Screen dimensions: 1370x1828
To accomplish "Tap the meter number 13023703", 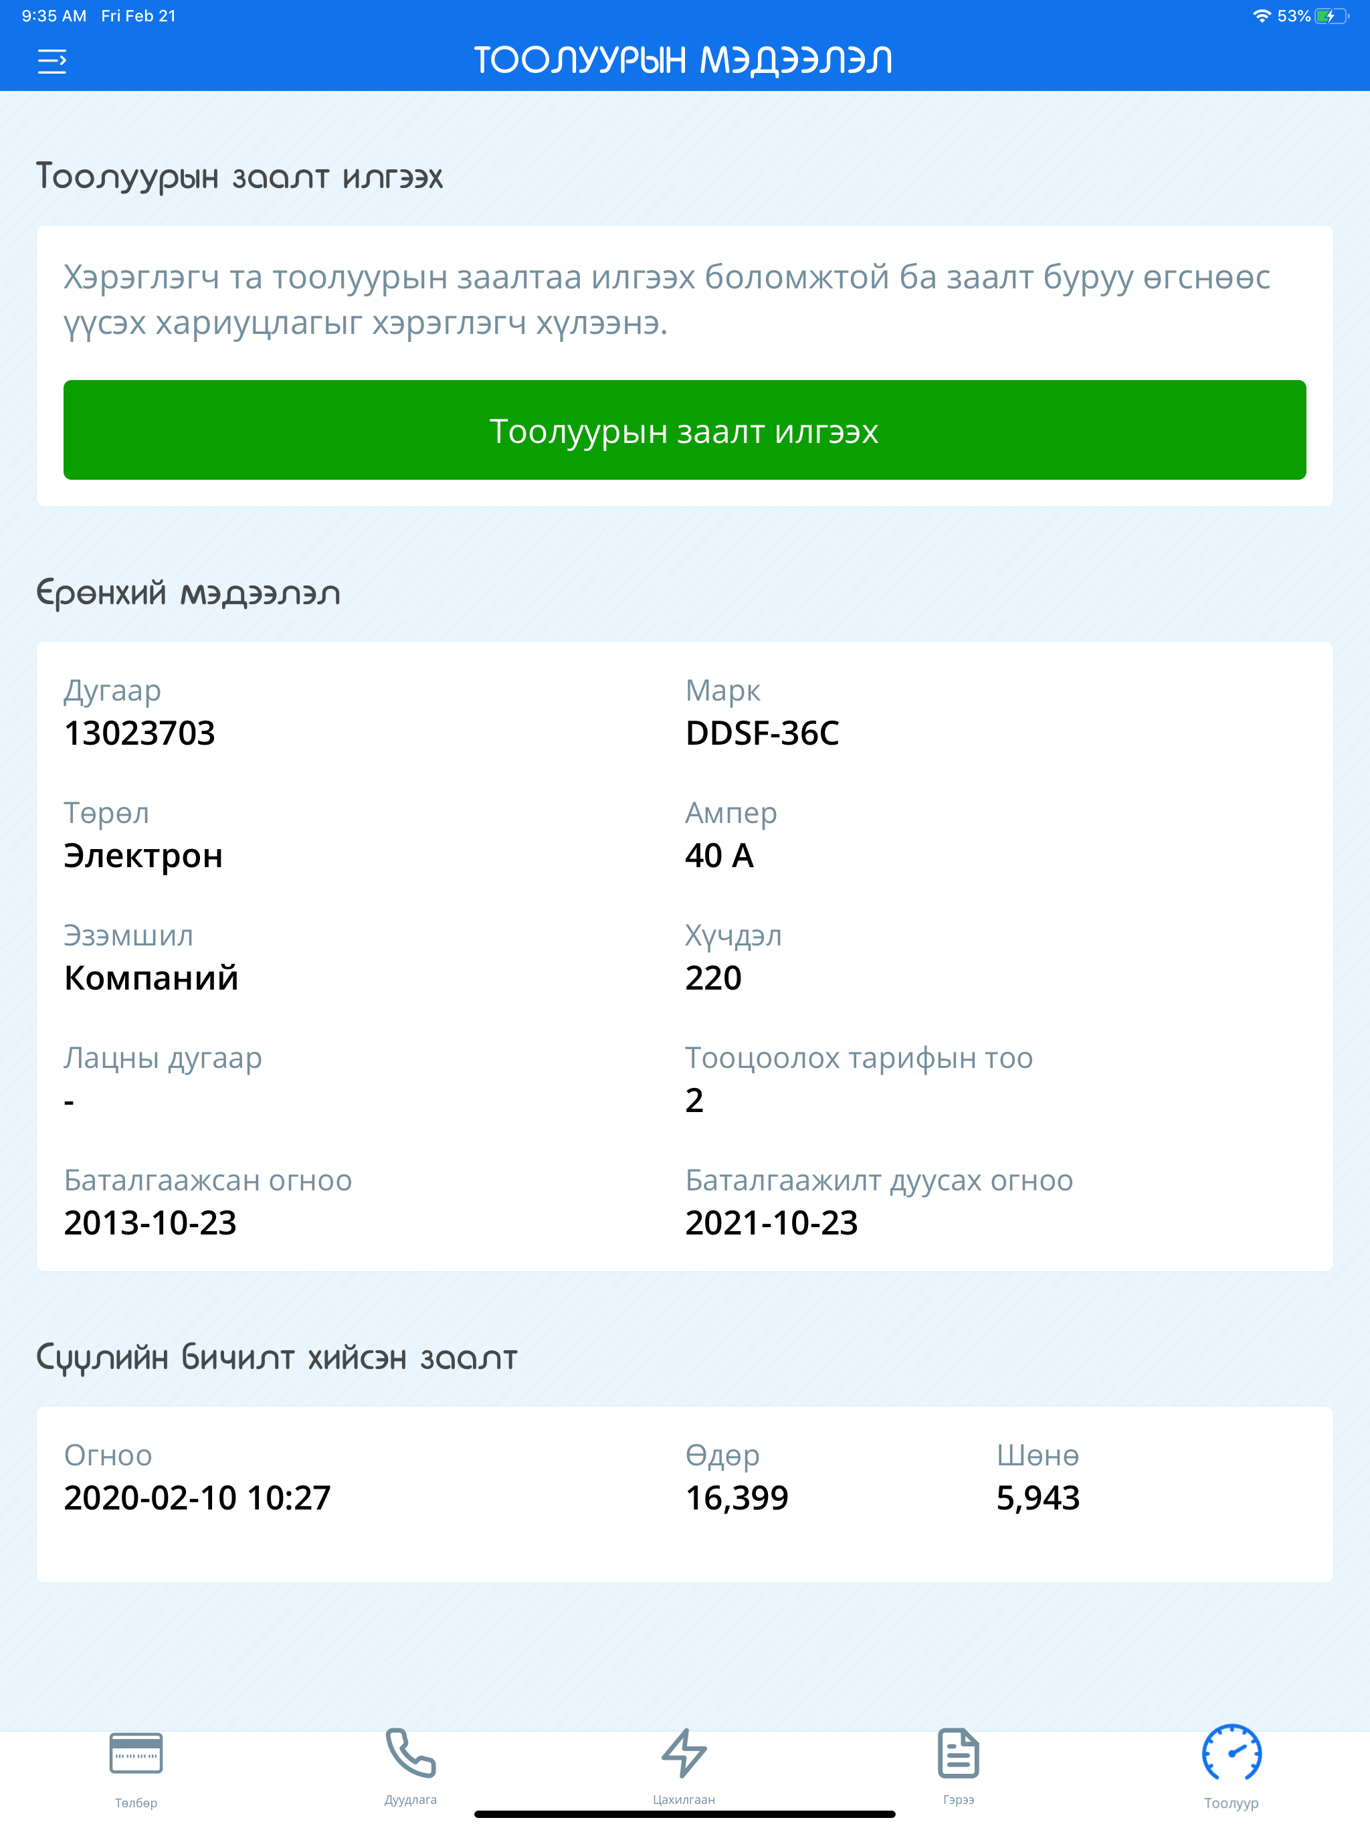I will (140, 734).
